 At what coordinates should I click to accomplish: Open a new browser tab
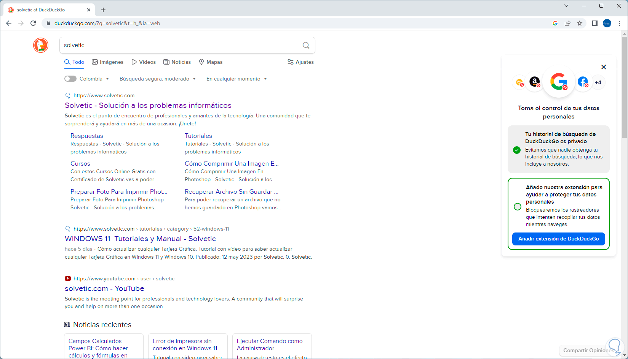pyautogui.click(x=103, y=10)
